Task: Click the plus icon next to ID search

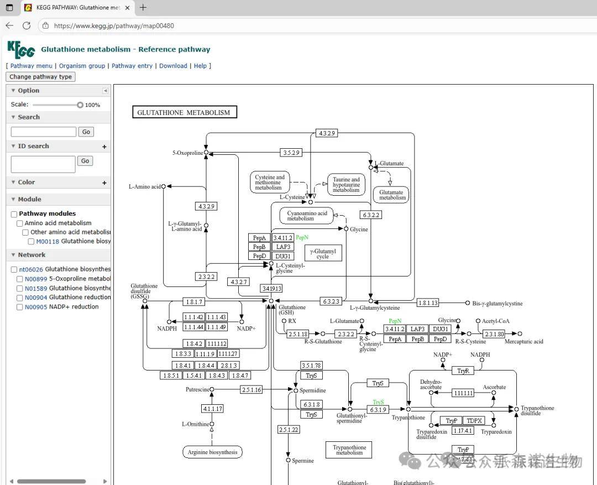Action: [x=104, y=147]
